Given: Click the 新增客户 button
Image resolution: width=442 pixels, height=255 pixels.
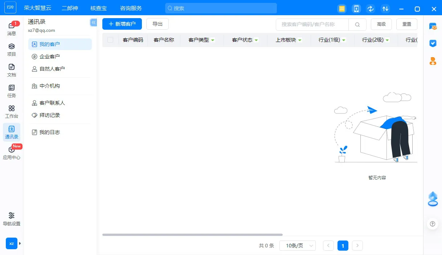Looking at the screenshot, I should click(x=122, y=24).
